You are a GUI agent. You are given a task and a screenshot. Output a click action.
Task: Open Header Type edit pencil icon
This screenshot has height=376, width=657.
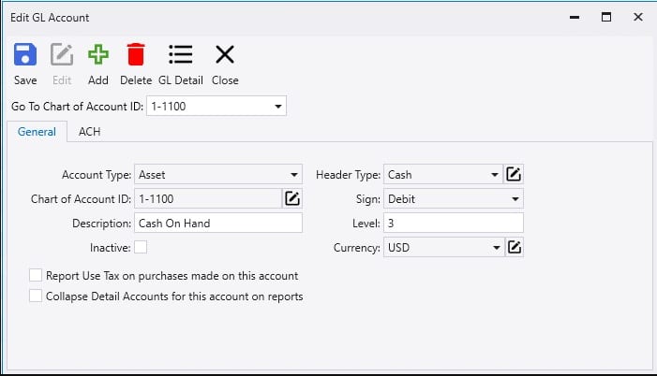tap(514, 174)
